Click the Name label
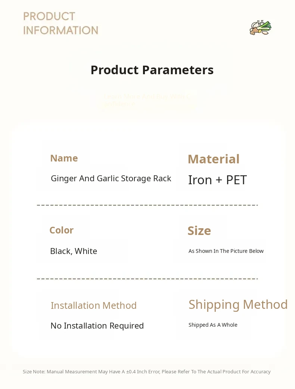 [64, 158]
